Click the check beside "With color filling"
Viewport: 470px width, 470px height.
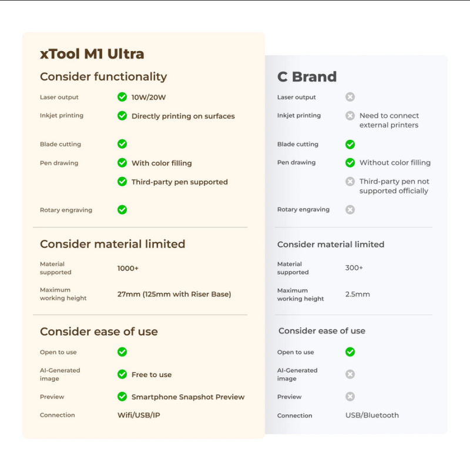(122, 163)
